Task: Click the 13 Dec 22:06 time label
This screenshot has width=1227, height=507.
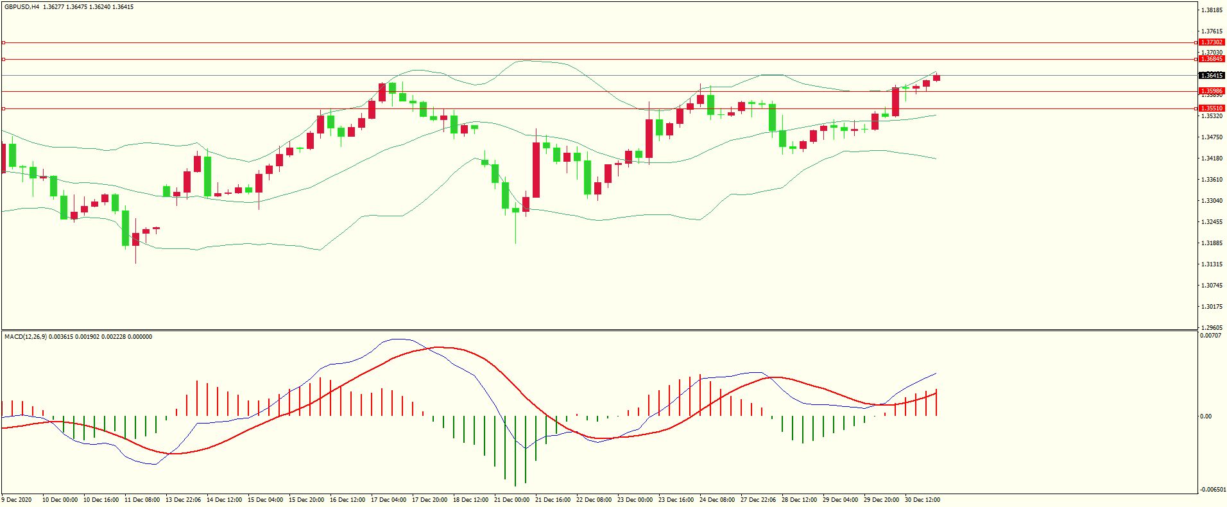Action: pos(183,500)
